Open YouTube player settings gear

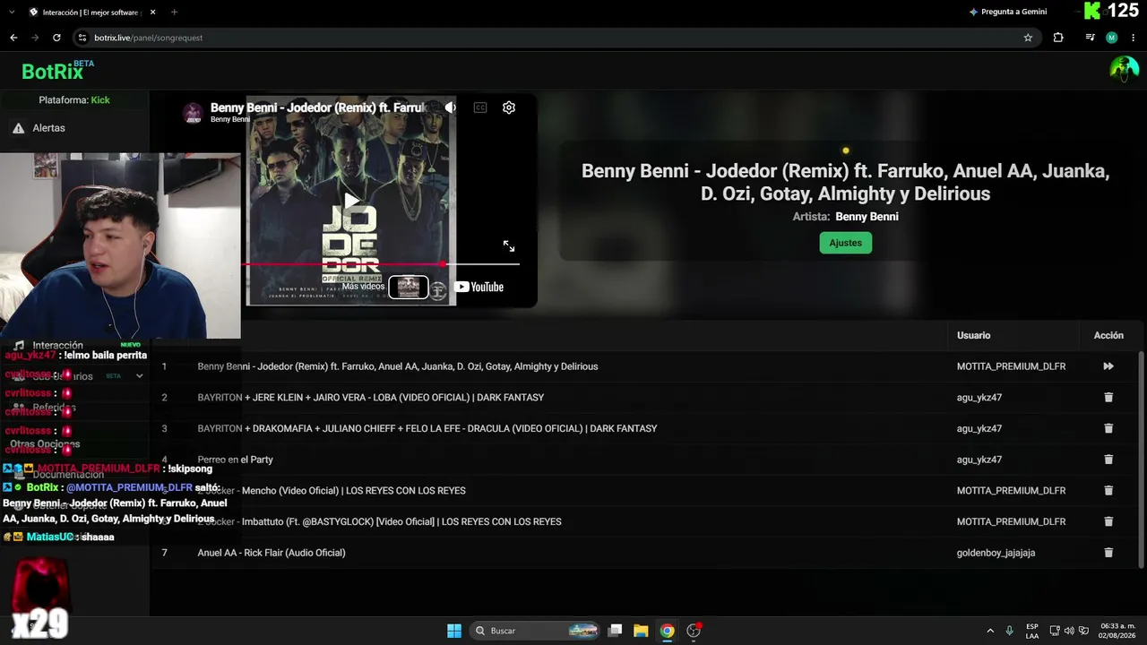(509, 107)
